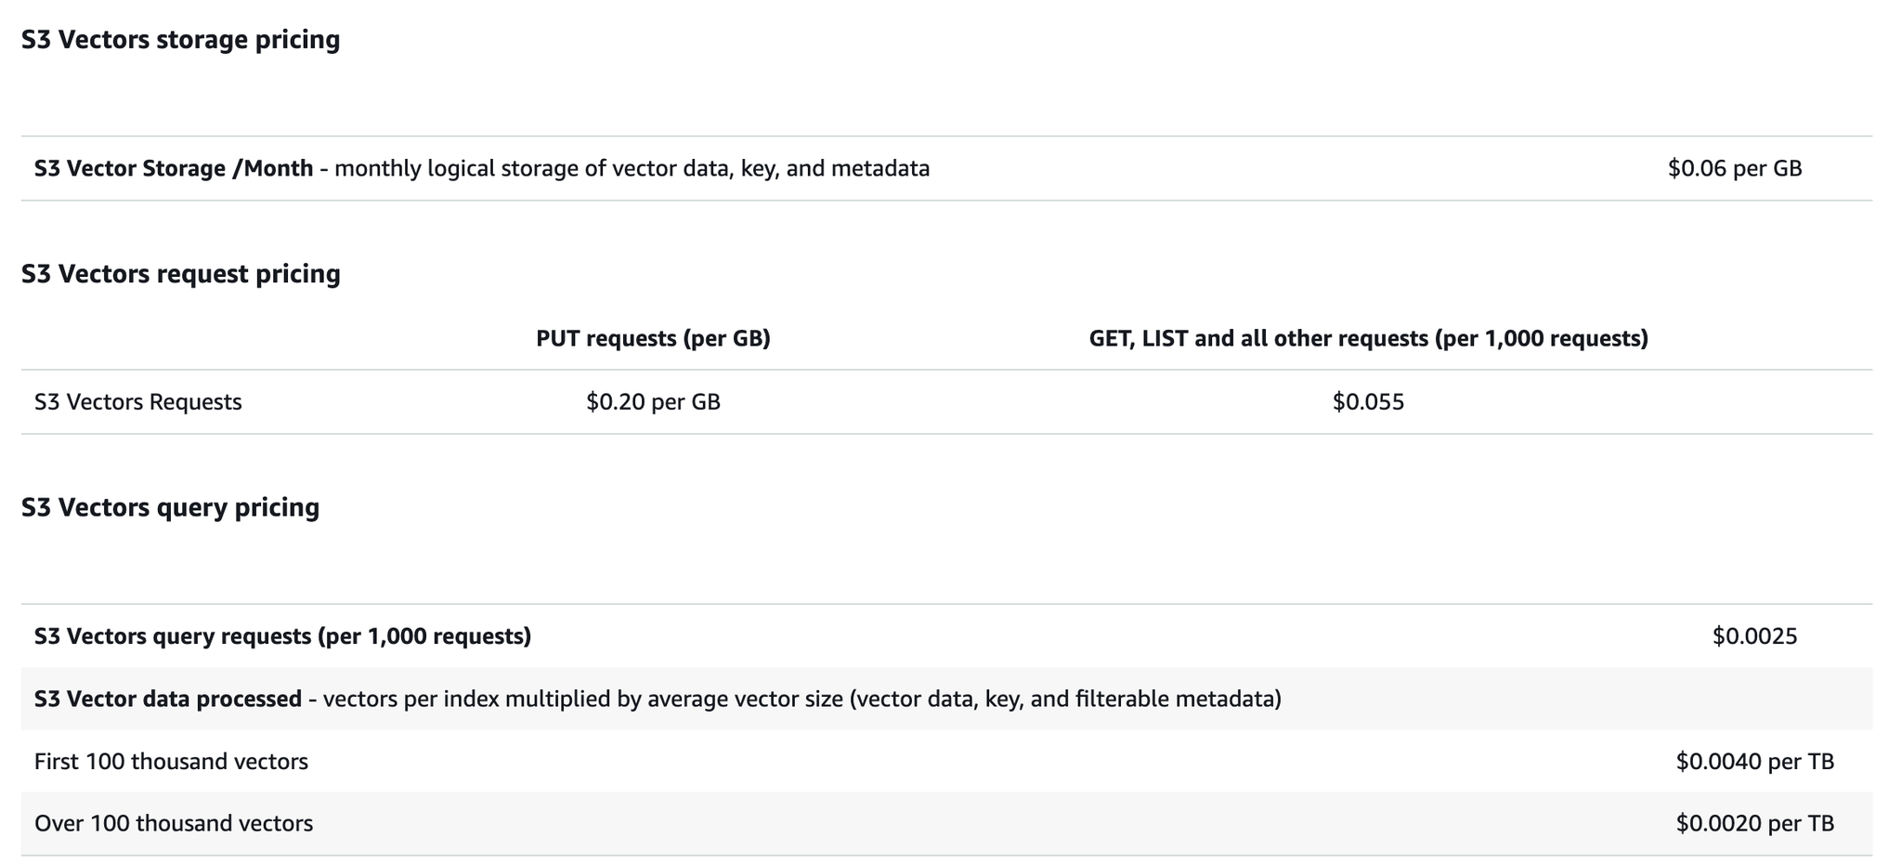Click the S3 Vectors request pricing heading

pyautogui.click(x=180, y=274)
